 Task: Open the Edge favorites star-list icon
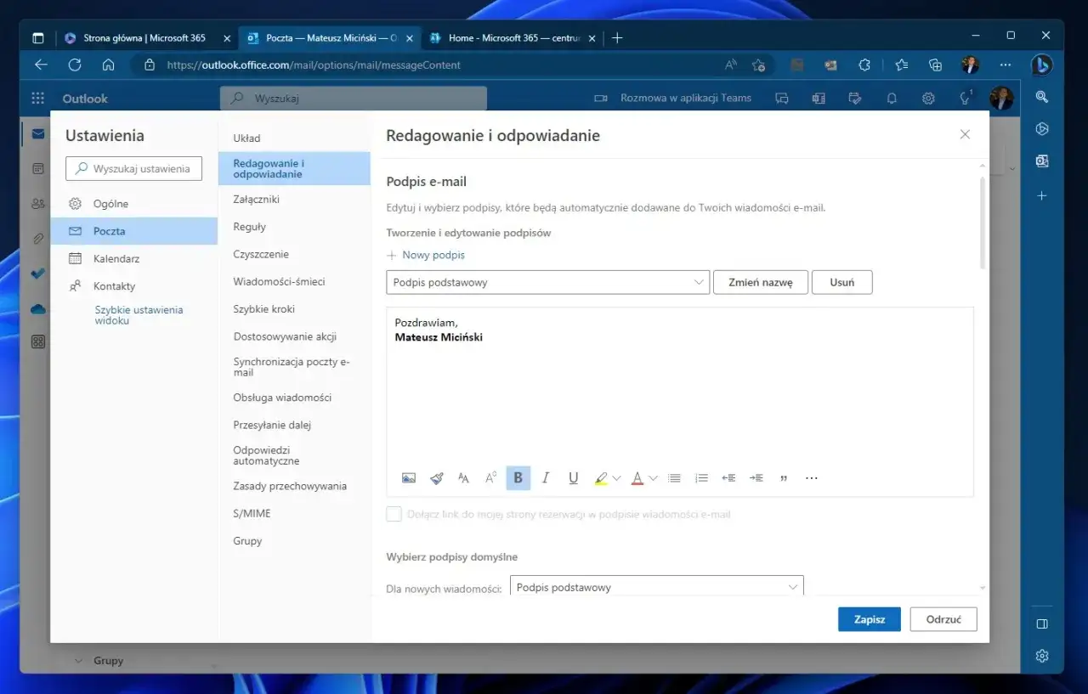(901, 65)
